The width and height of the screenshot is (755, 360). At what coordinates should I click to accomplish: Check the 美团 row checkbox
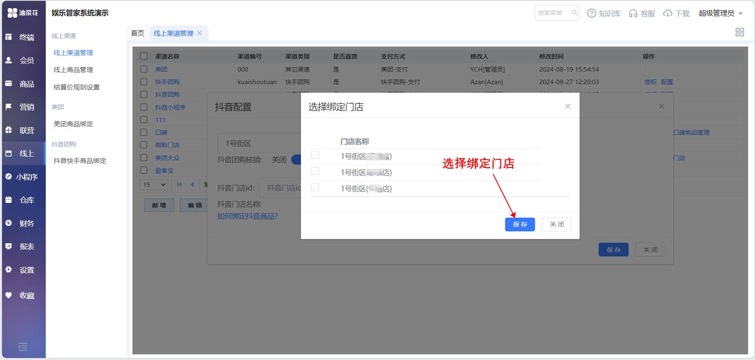pos(143,69)
